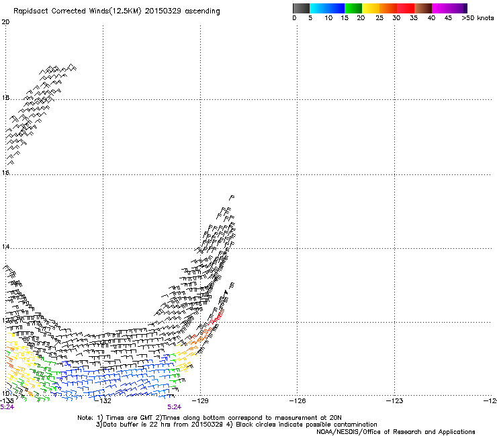Click the gray 0-5 knots color band
This screenshot has height=436, width=497.
coord(301,8)
